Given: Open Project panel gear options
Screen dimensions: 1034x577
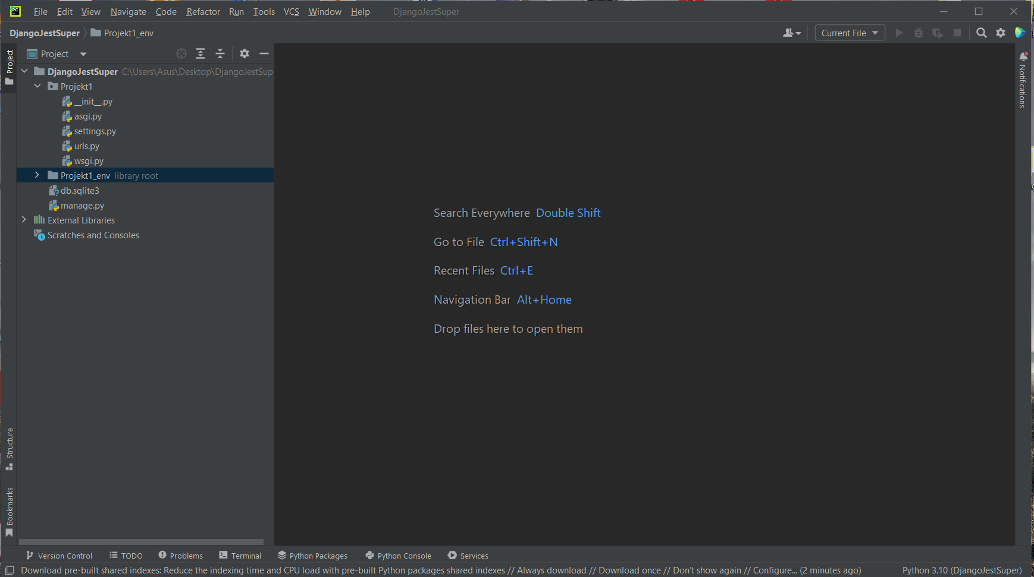Looking at the screenshot, I should (x=245, y=53).
